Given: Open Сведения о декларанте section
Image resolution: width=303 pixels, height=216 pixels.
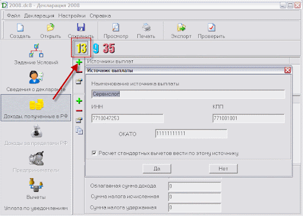Looking at the screenshot, I should click(36, 81).
